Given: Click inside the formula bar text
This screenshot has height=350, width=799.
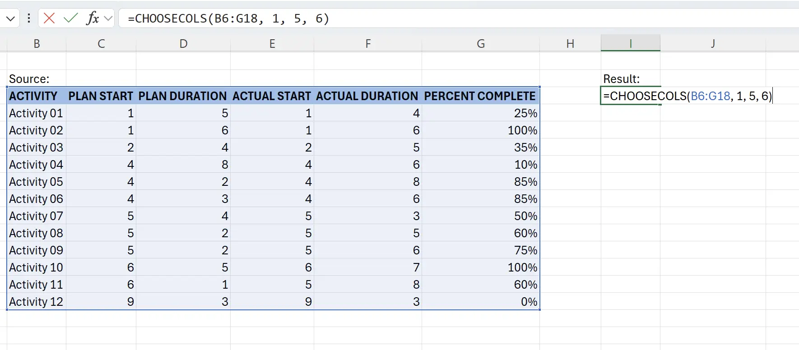Looking at the screenshot, I should pyautogui.click(x=226, y=18).
